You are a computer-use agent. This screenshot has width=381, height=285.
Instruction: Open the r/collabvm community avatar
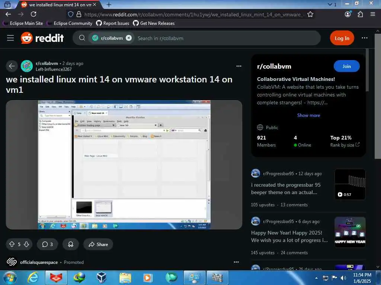27,66
